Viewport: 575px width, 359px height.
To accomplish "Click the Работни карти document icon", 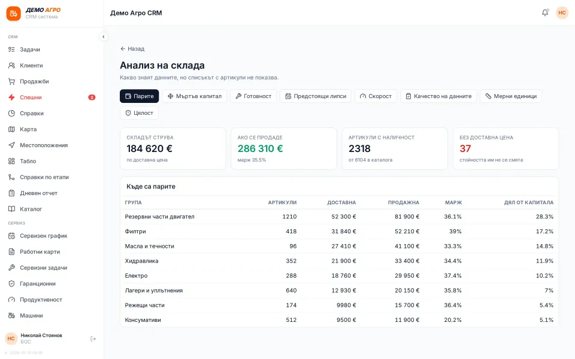I will pyautogui.click(x=12, y=252).
